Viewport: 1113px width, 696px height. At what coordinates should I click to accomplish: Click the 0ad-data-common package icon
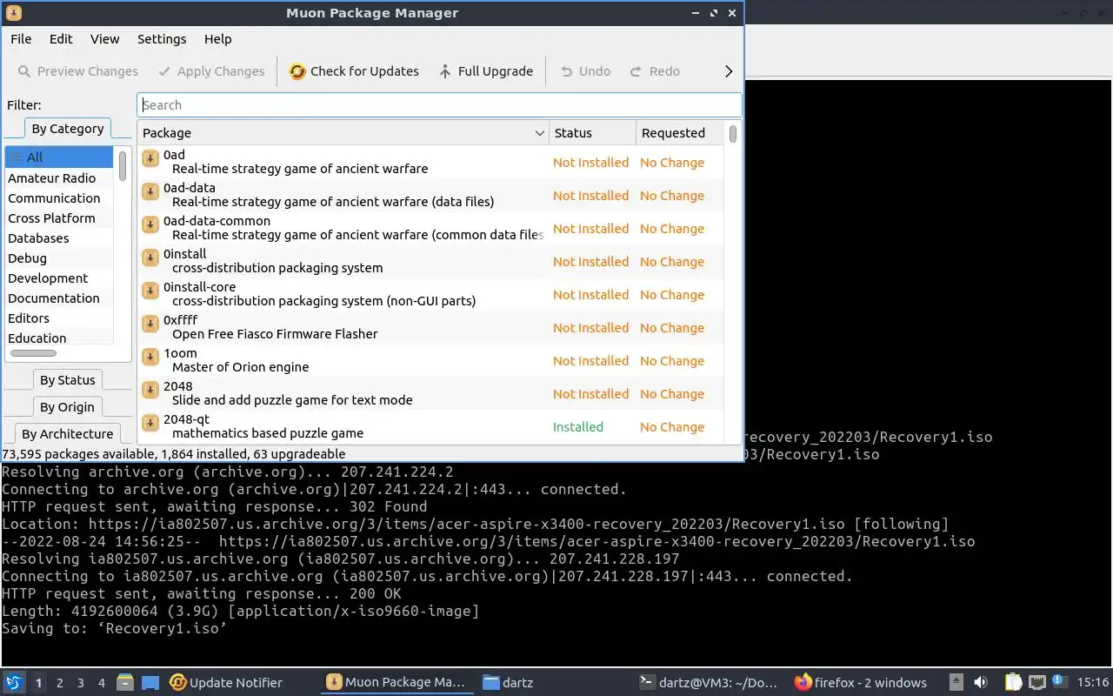pos(150,224)
